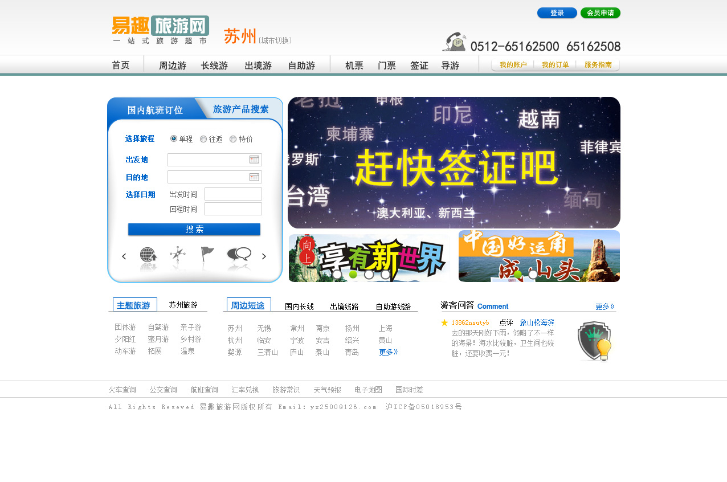Open 汇率兑换 footer link
The width and height of the screenshot is (727, 482).
click(x=246, y=390)
